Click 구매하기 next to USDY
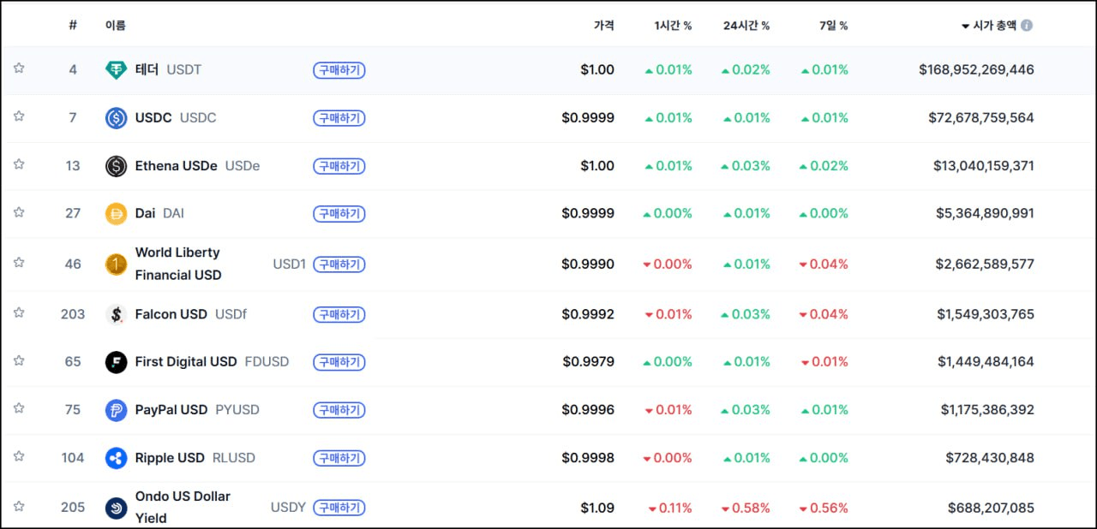Viewport: 1097px width, 529px height. [339, 508]
